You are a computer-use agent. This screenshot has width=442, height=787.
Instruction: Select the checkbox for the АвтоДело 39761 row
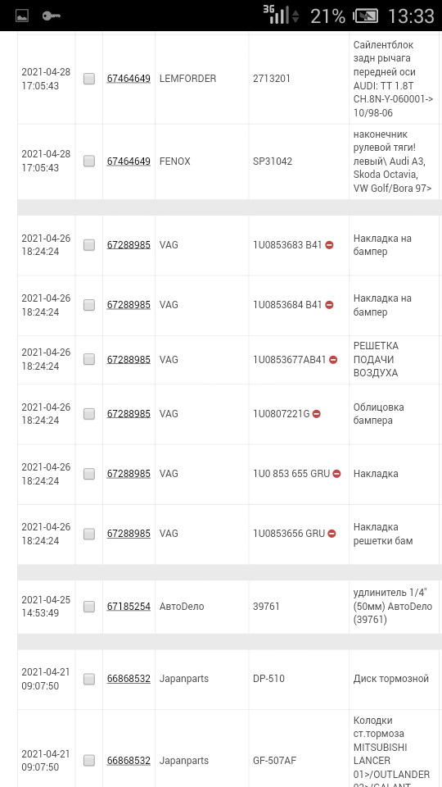point(89,607)
